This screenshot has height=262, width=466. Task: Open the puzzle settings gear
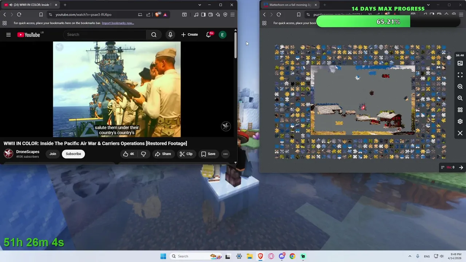coord(460,122)
